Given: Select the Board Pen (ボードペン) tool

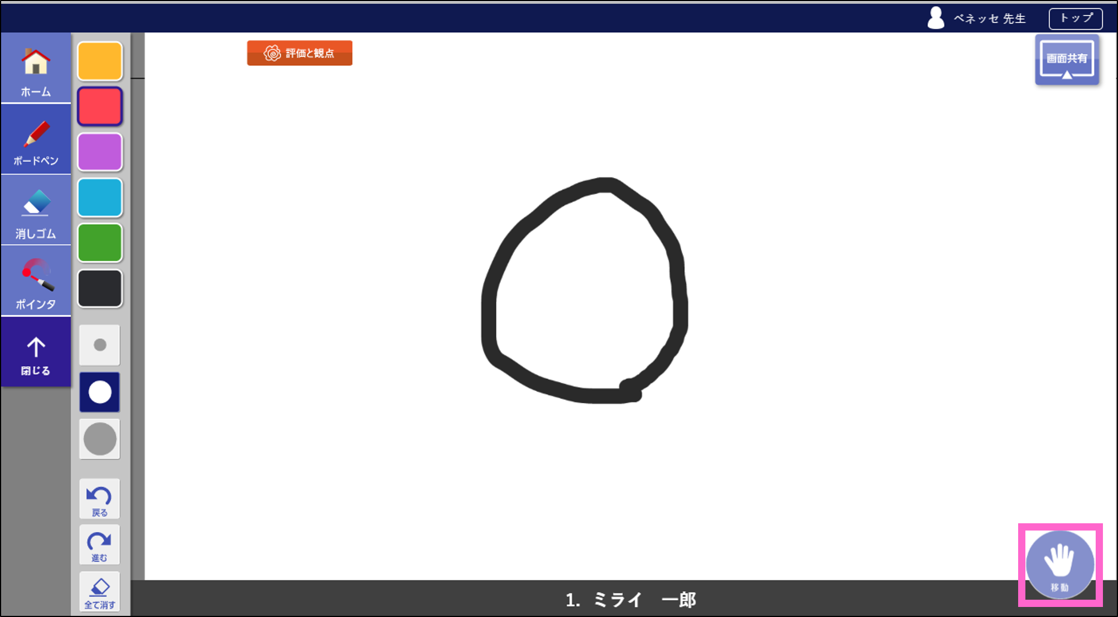Looking at the screenshot, I should (x=36, y=139).
